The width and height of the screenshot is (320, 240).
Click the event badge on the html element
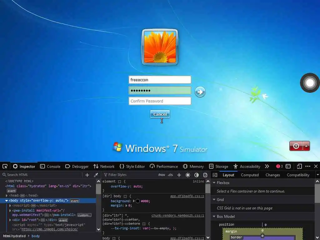(12, 191)
